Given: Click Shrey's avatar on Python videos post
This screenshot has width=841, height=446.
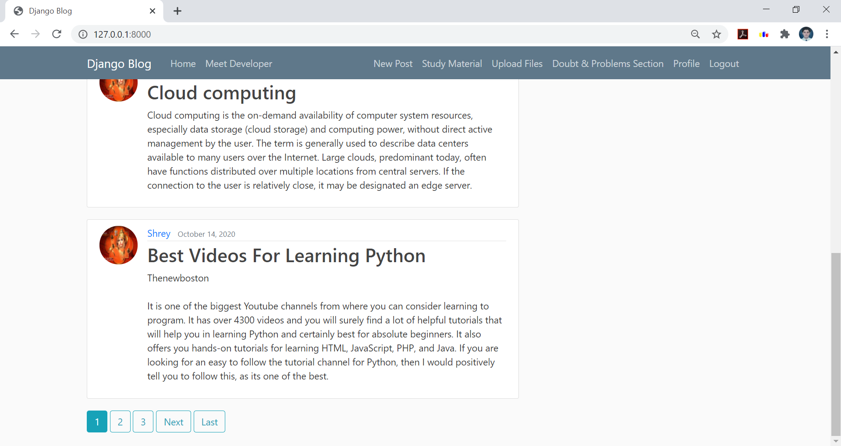Looking at the screenshot, I should 118,245.
